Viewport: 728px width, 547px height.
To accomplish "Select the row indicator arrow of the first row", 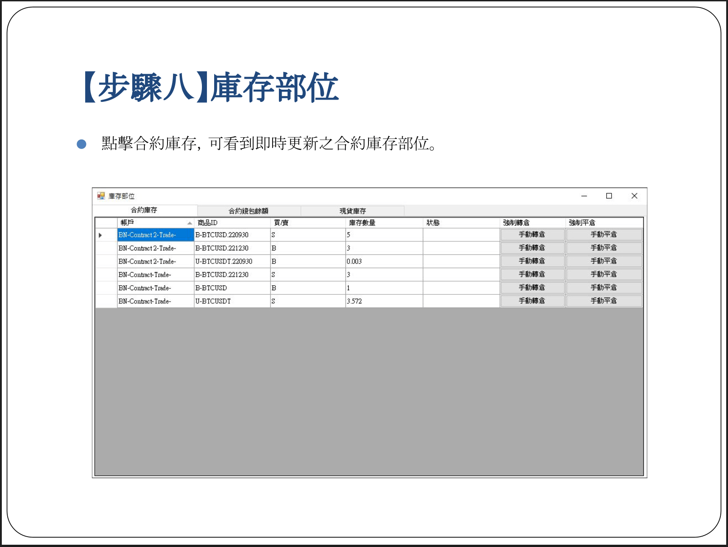I will (x=100, y=235).
